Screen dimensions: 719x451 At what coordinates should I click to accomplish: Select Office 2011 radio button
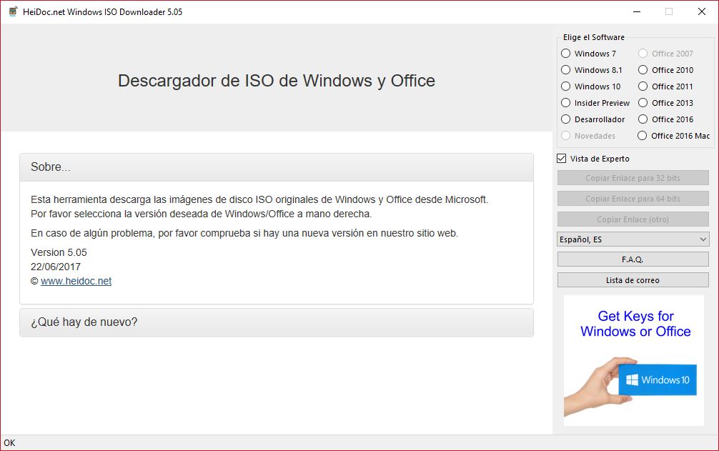tap(666, 86)
